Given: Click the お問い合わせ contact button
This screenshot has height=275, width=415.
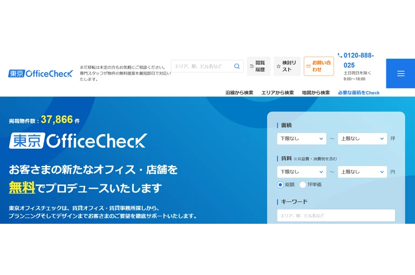Looking at the screenshot, I should (319, 66).
